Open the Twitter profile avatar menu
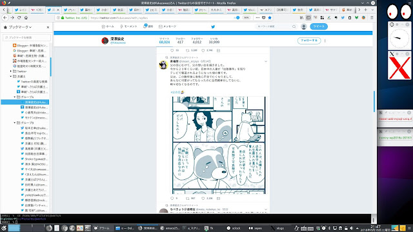The height and width of the screenshot is (232, 413). [x=304, y=26]
